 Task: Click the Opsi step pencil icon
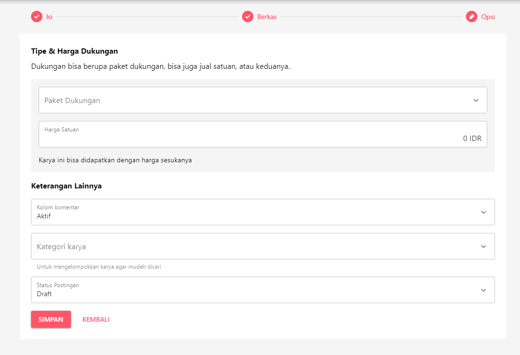pos(472,17)
